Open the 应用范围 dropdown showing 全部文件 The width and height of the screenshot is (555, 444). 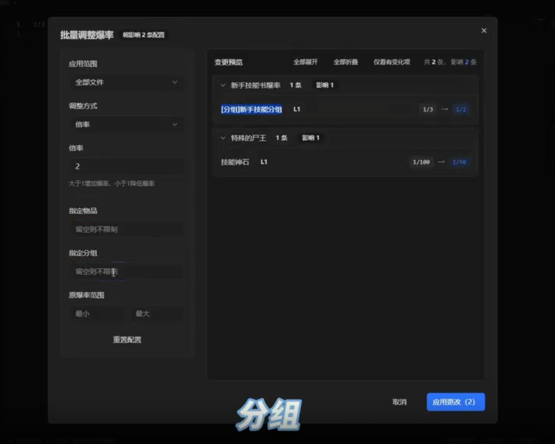pos(126,82)
